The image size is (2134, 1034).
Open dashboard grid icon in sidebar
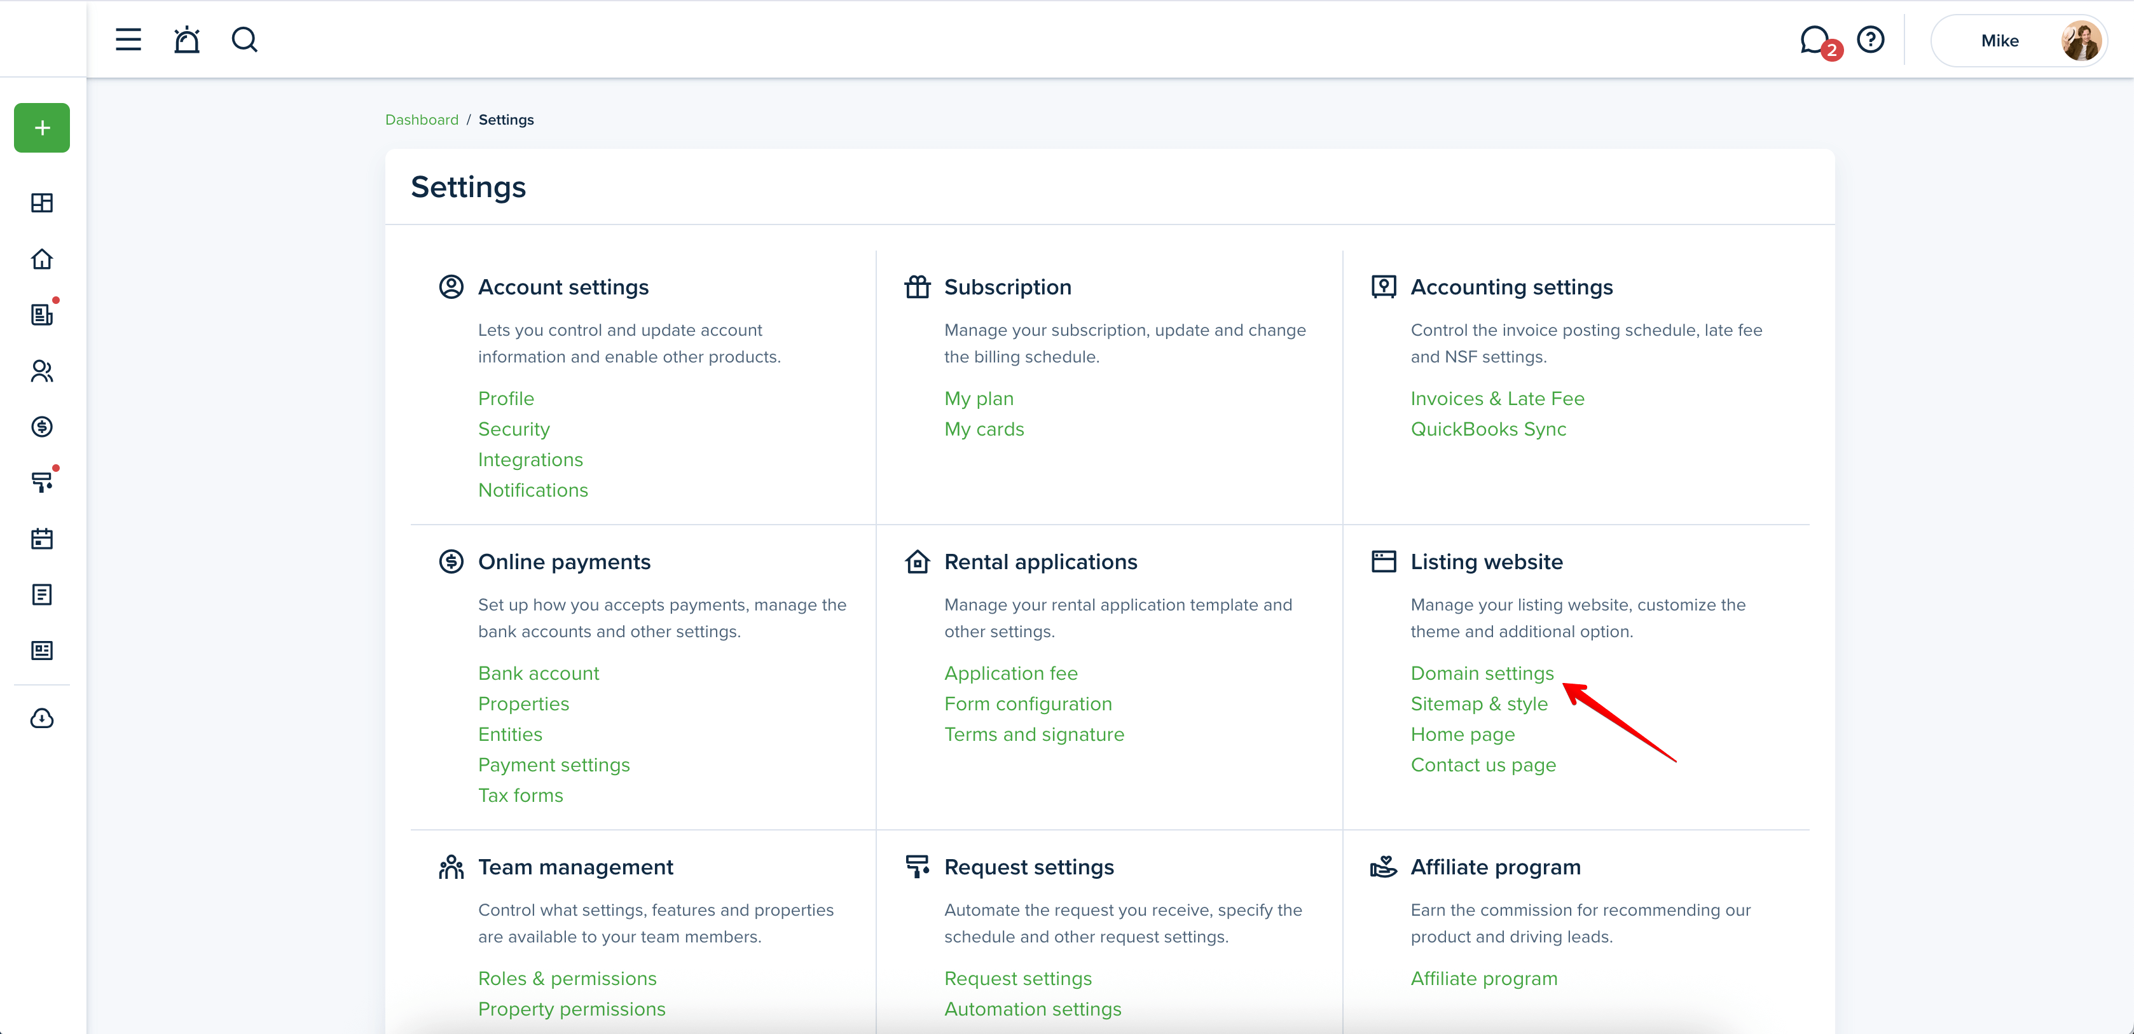point(42,203)
